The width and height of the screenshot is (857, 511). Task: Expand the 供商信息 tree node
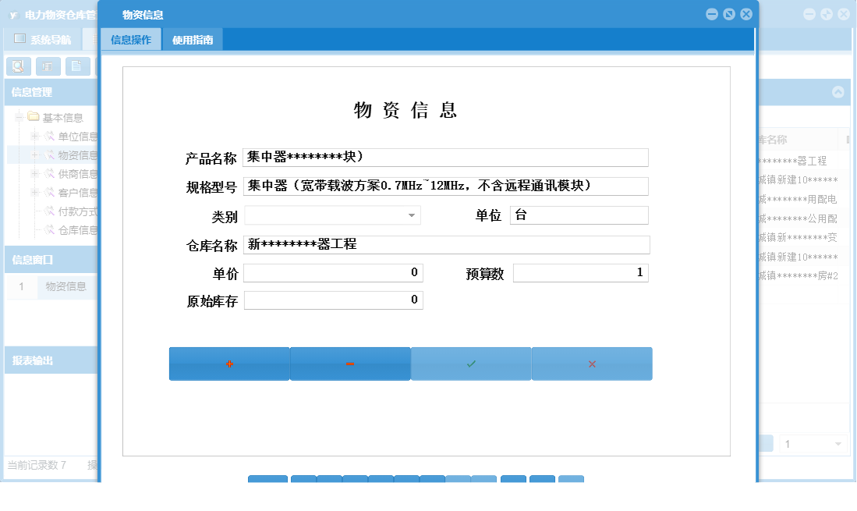(34, 175)
